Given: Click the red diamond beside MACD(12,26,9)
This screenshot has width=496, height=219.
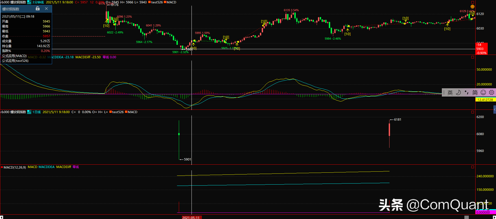Looking at the screenshot, I should coord(2,167).
